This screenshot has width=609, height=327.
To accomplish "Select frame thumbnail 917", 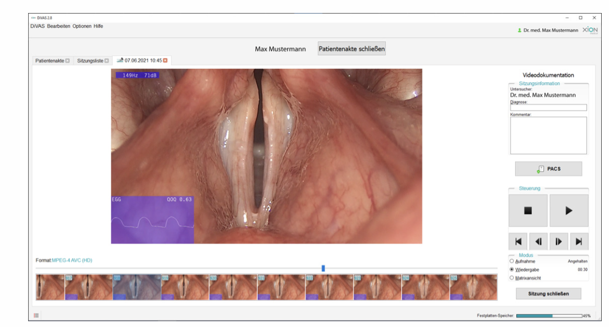I will point(89,287).
